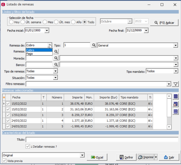Screen dimensions: 181x165
Task: Expand the 'Tipo mandato' dropdown
Action: point(175,71)
